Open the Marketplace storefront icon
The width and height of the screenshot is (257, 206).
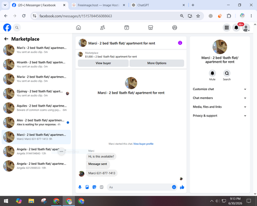point(151,27)
